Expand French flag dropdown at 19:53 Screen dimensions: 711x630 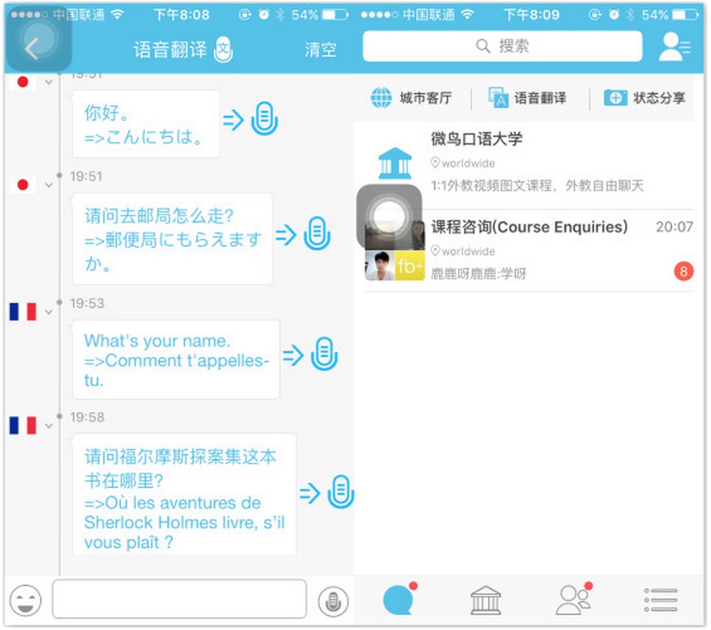(49, 312)
